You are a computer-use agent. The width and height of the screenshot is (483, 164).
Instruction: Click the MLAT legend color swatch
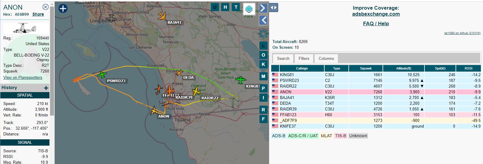pyautogui.click(x=326, y=136)
